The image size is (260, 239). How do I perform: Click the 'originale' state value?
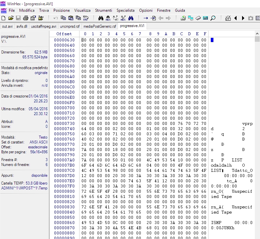coord(41,73)
